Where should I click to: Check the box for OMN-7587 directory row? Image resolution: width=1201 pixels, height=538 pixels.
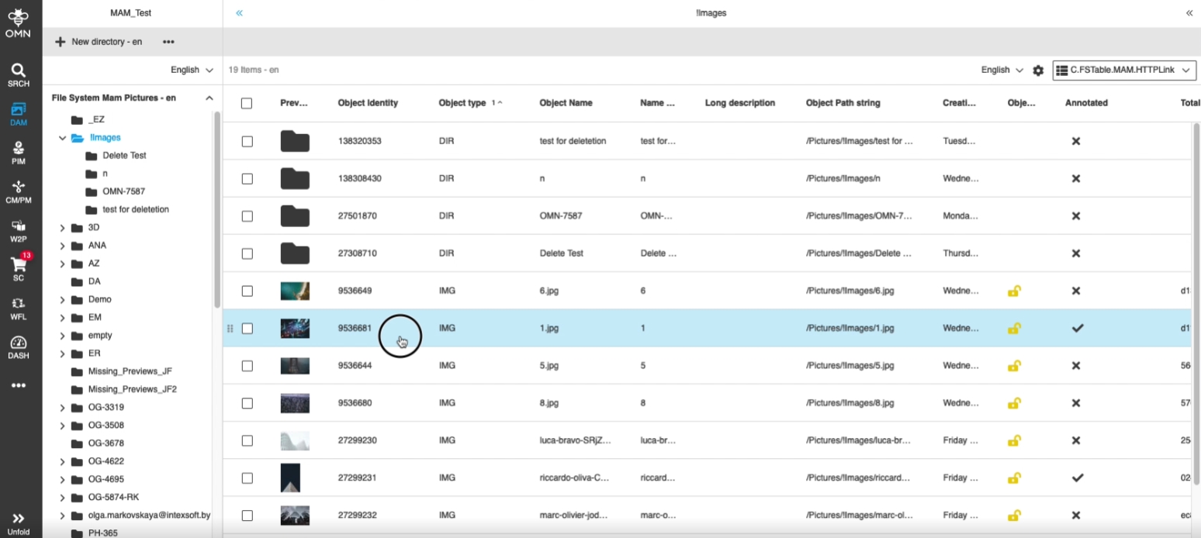247,216
